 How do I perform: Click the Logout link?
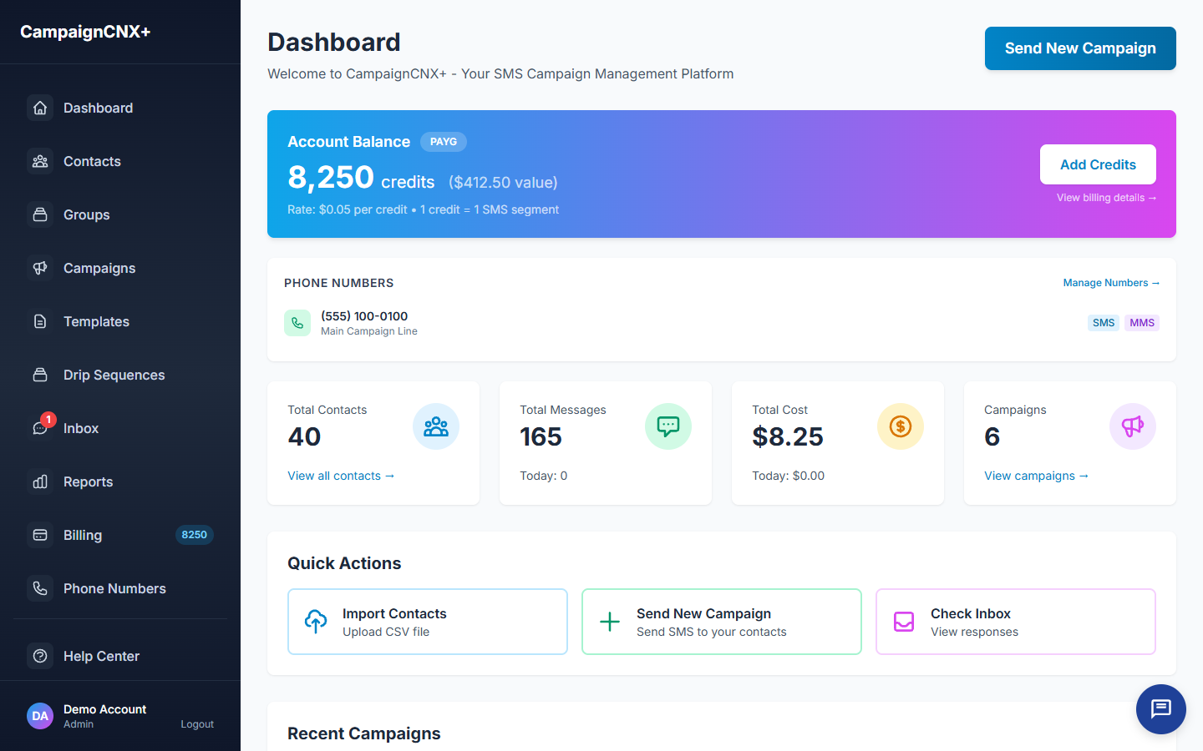click(x=197, y=724)
